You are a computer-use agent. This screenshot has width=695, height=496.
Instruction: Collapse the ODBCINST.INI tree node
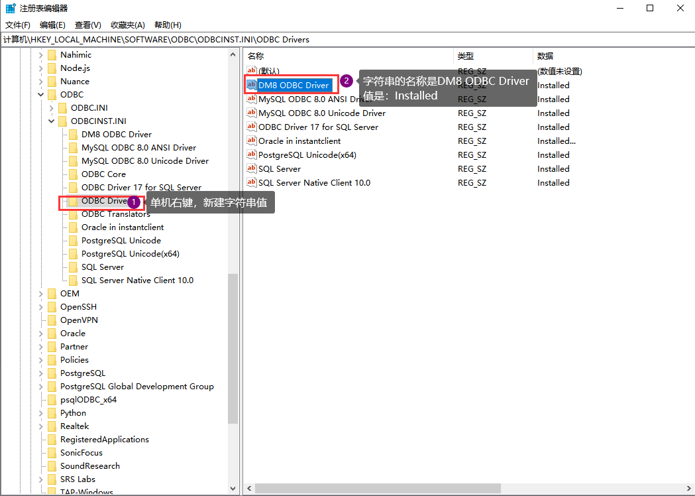pyautogui.click(x=52, y=121)
